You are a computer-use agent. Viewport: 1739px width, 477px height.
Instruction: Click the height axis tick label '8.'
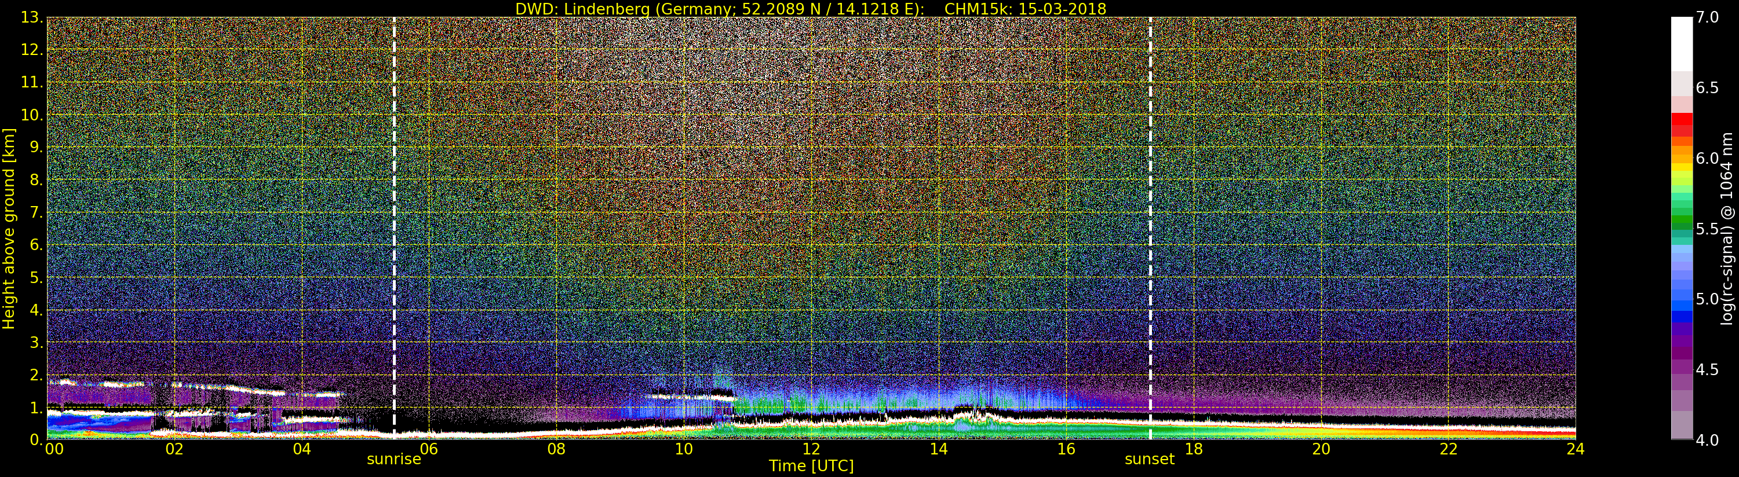(37, 180)
